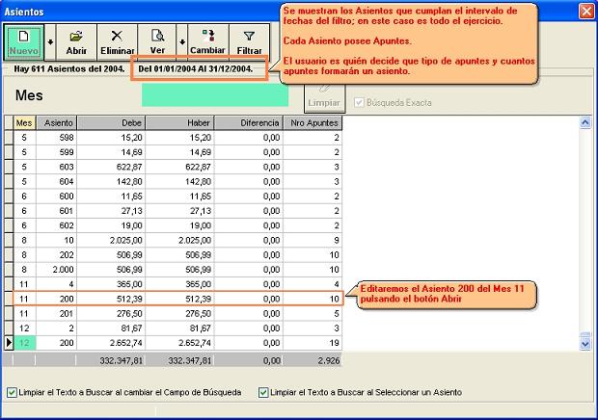Click the Ver magnifier button
The height and width of the screenshot is (420, 598).
pyautogui.click(x=157, y=42)
